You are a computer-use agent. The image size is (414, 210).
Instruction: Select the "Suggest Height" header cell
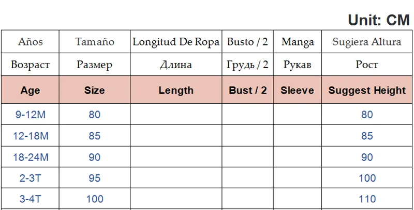(367, 90)
